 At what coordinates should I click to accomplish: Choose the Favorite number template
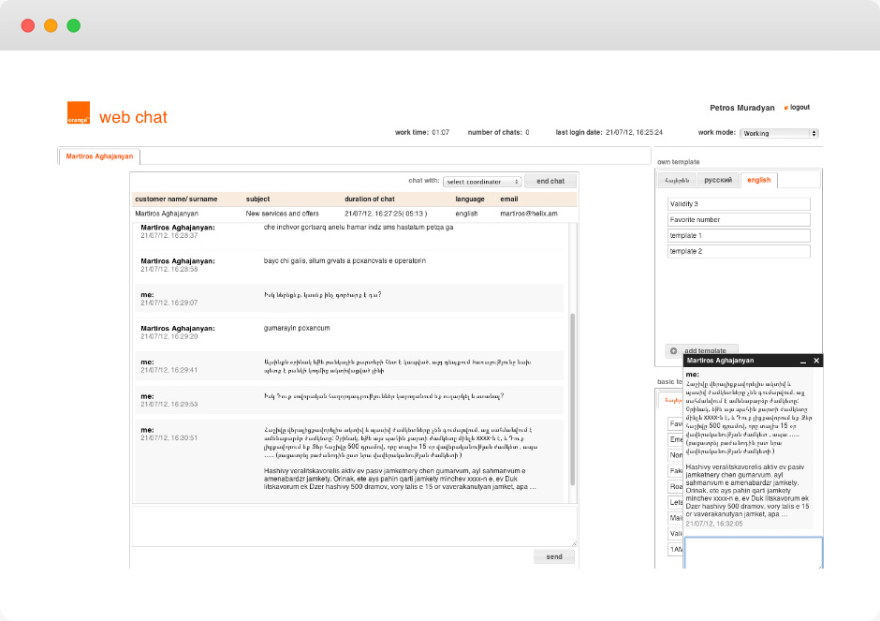[x=739, y=219]
